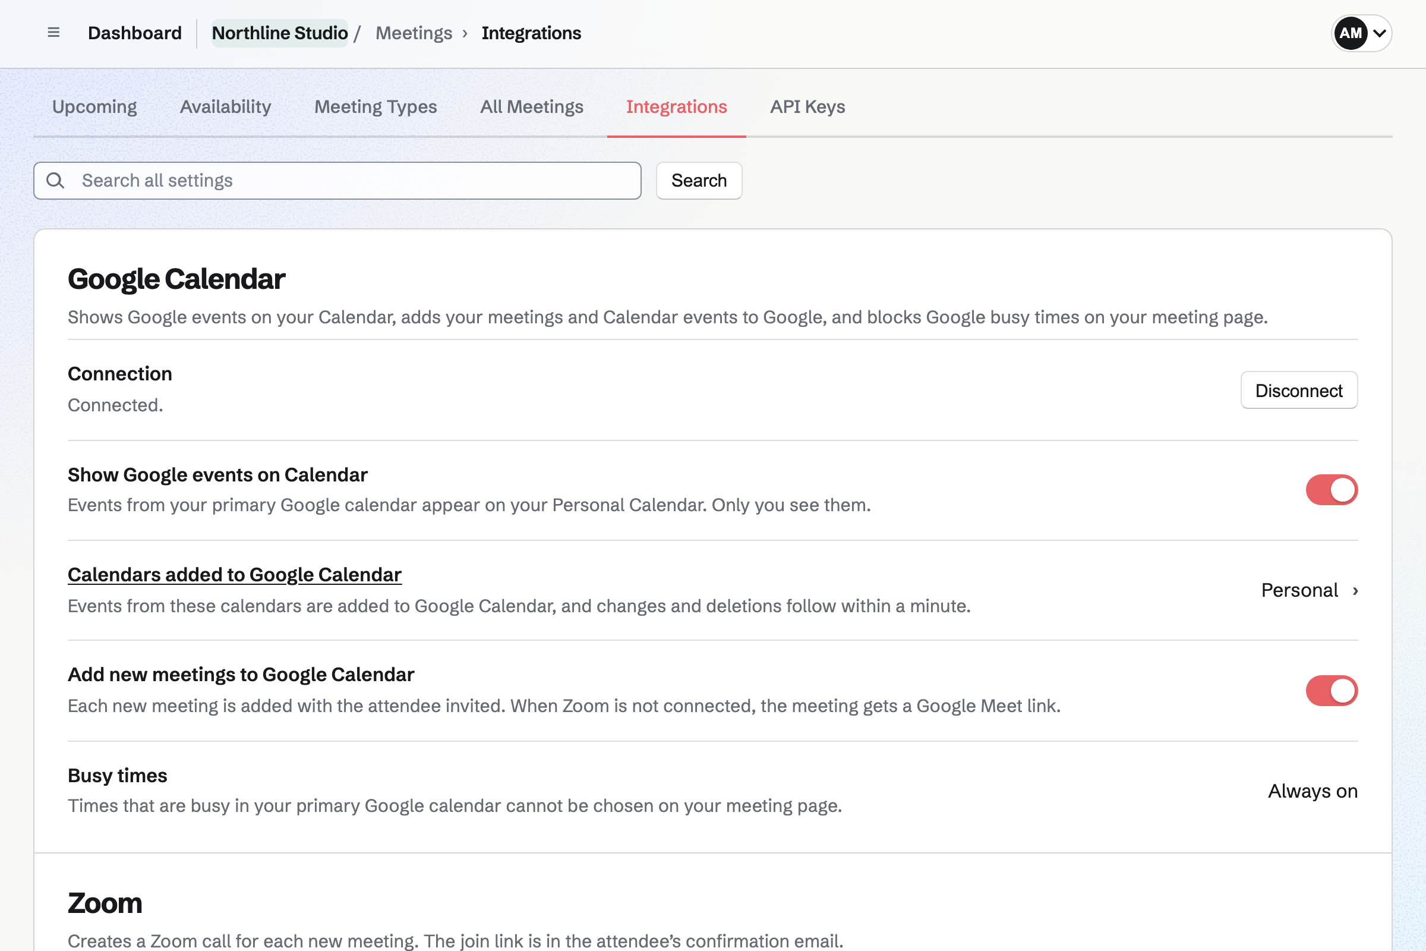
Task: Open the Meeting Types tab
Action: pyautogui.click(x=376, y=107)
